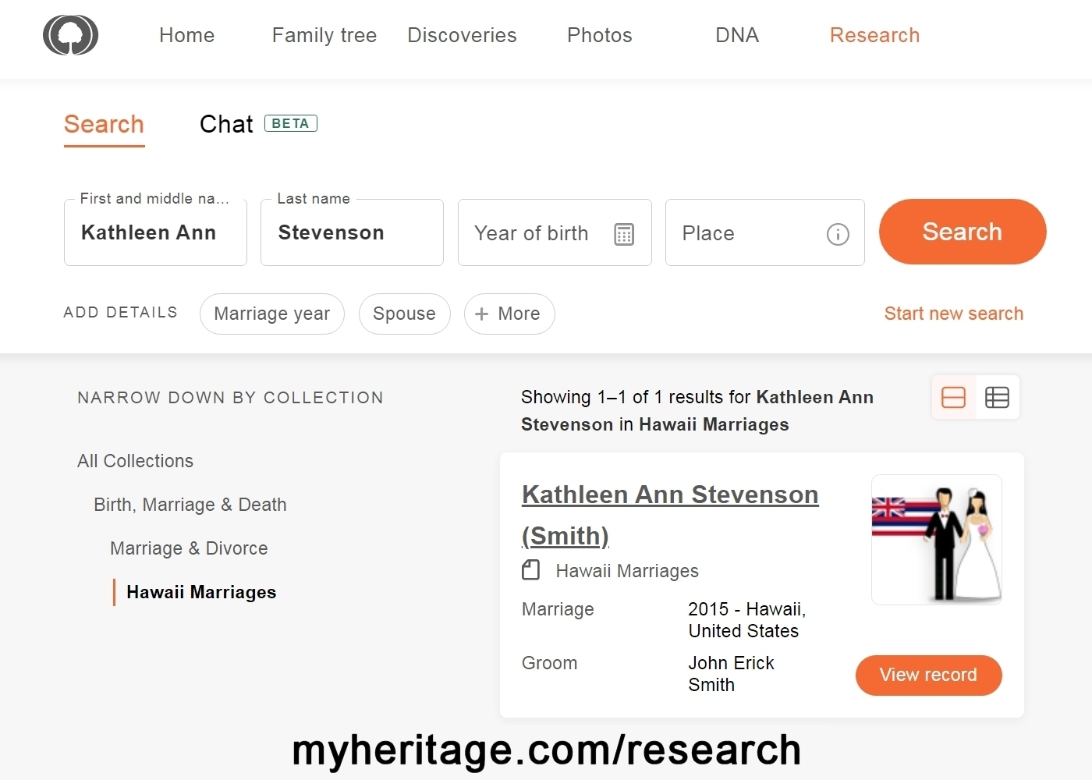Click the record document icon beside Hawaii Marriages

(530, 570)
